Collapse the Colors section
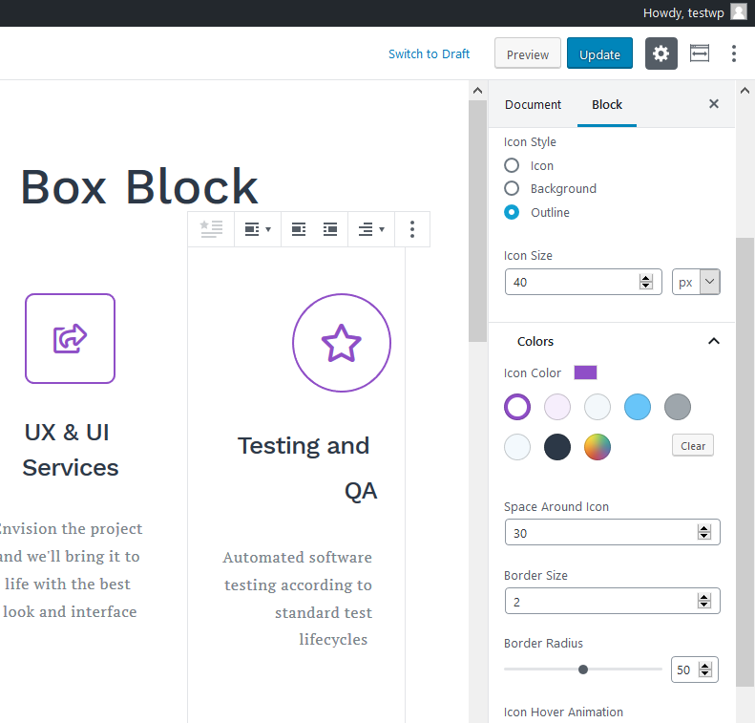Image resolution: width=755 pixels, height=723 pixels. pos(713,341)
